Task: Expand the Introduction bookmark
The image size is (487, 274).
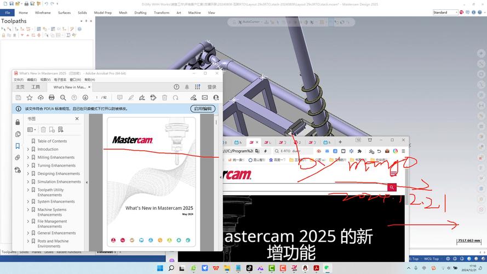Action: click(x=28, y=149)
